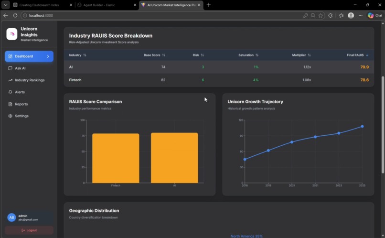
Task: Open a new browser tab
Action: pos(208,5)
